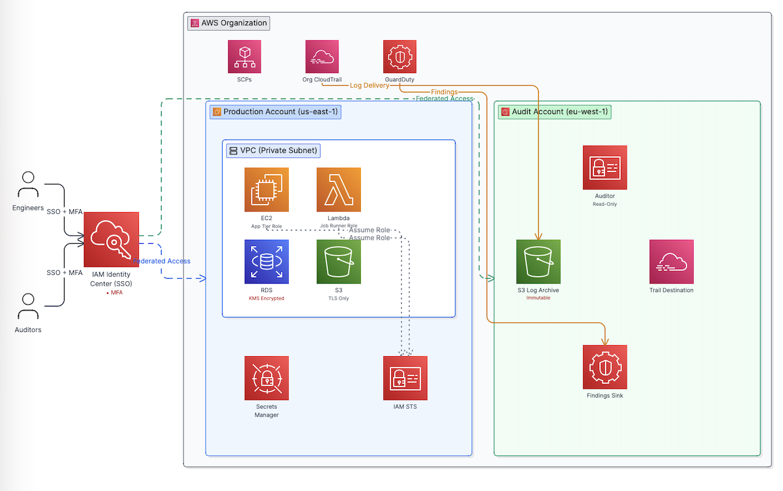Click the Org CloudTrail text label
Viewport: 783px width, 491px height.
pyautogui.click(x=322, y=80)
